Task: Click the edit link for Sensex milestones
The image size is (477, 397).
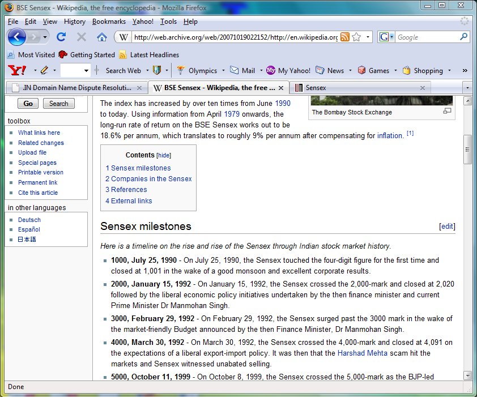Action: [447, 227]
